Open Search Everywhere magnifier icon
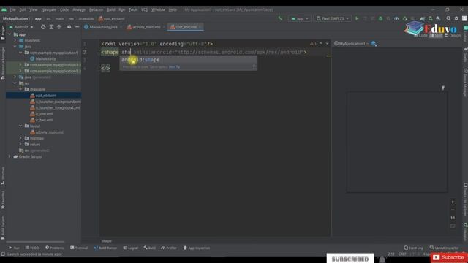The image size is (468, 263). 448,18
